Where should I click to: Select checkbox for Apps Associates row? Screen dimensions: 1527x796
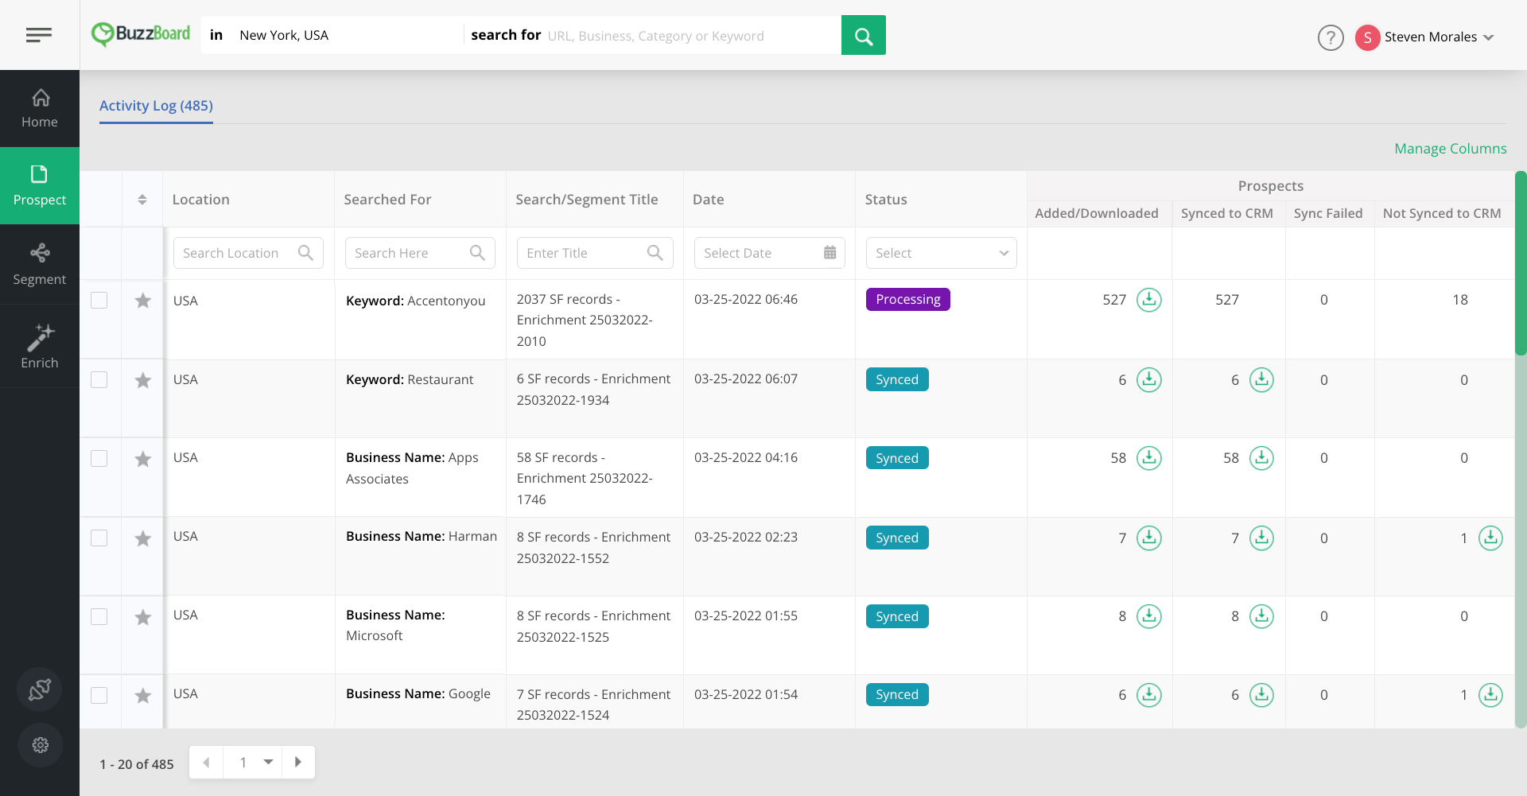tap(99, 458)
